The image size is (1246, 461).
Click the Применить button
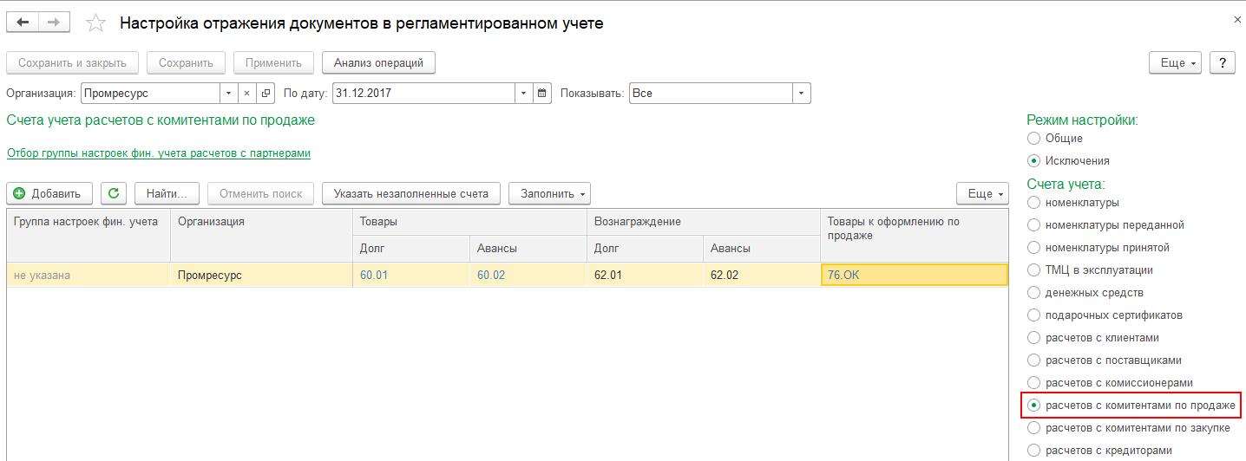(273, 62)
